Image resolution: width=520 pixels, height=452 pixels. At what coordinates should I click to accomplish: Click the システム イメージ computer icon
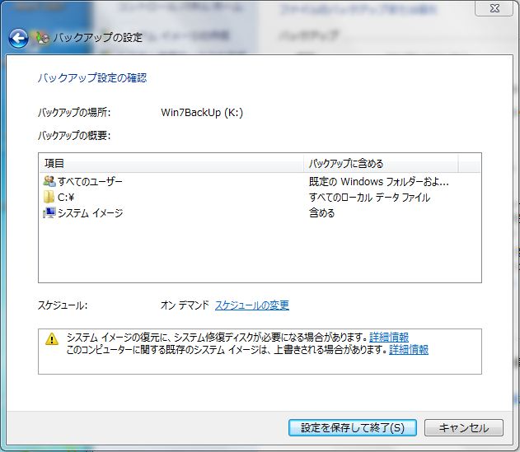point(49,212)
